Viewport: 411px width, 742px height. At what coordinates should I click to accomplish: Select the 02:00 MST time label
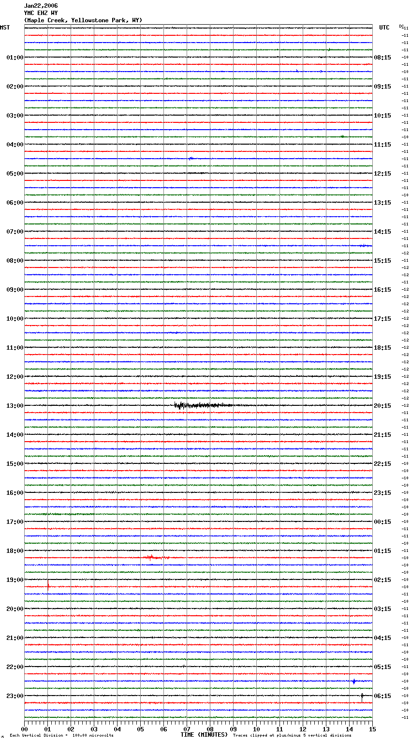[x=15, y=87]
